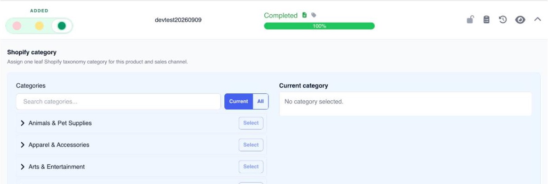
Task: Focus the Search categories input field
Action: click(119, 102)
